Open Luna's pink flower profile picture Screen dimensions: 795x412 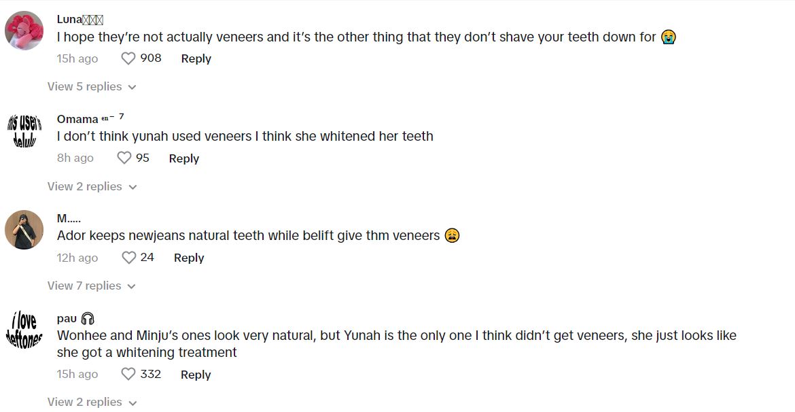coord(24,31)
